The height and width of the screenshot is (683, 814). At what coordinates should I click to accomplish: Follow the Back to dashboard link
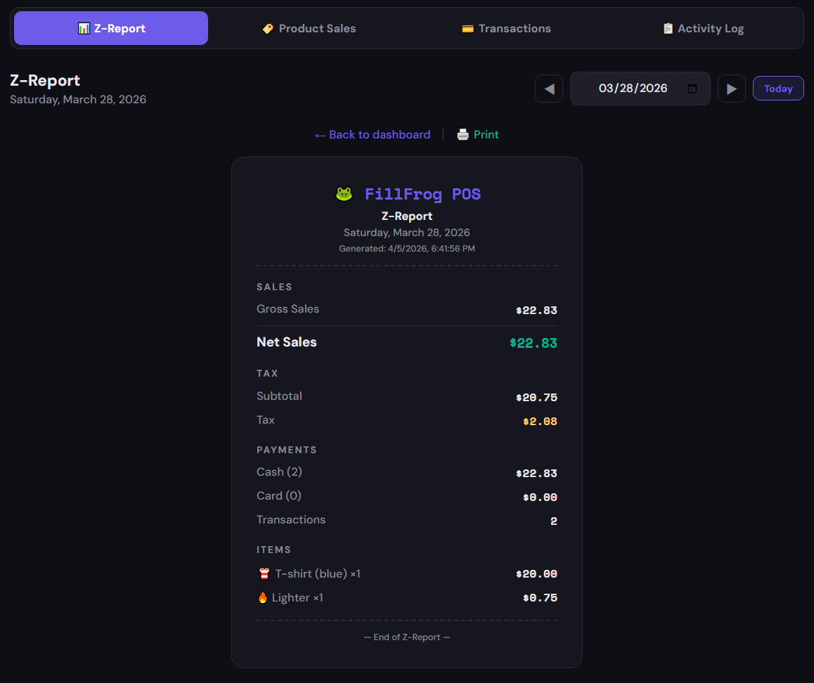(x=373, y=134)
